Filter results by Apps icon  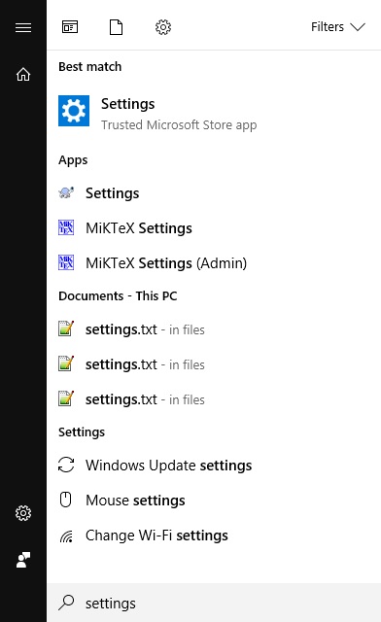[x=70, y=27]
